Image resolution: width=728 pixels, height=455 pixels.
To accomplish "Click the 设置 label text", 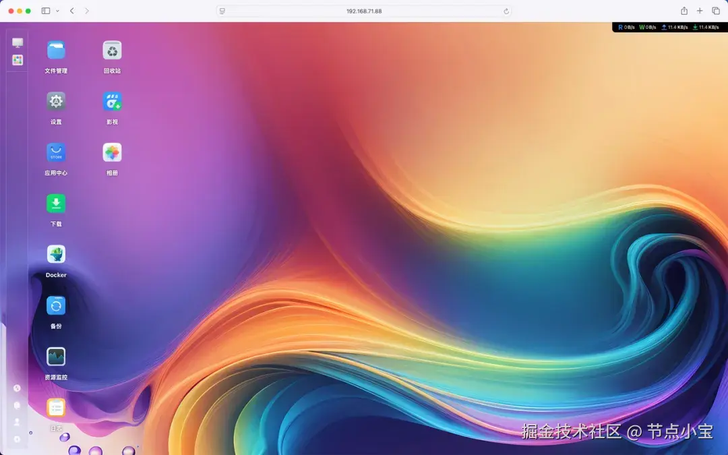I will click(56, 121).
